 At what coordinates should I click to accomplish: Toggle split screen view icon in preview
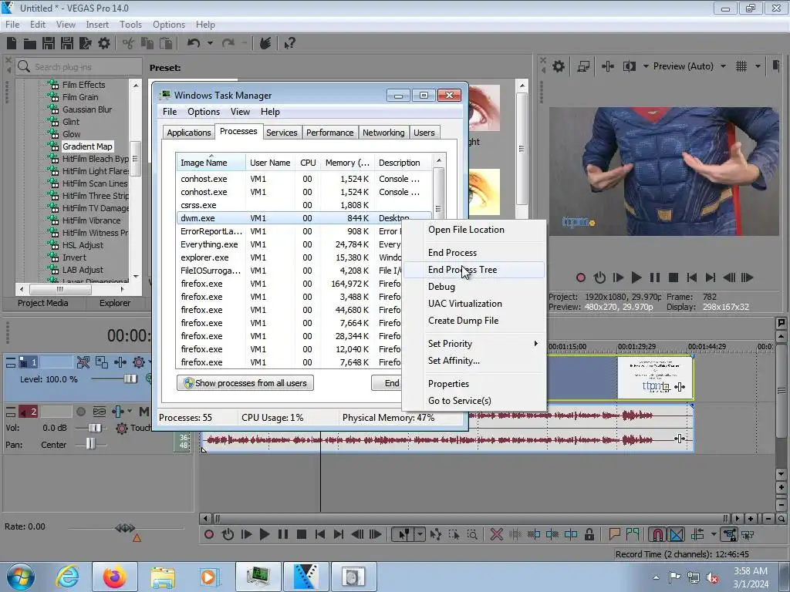coord(630,66)
